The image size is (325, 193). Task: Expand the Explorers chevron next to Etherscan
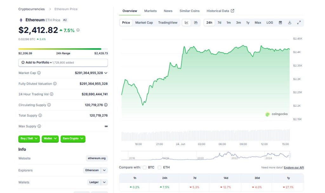[104, 170]
